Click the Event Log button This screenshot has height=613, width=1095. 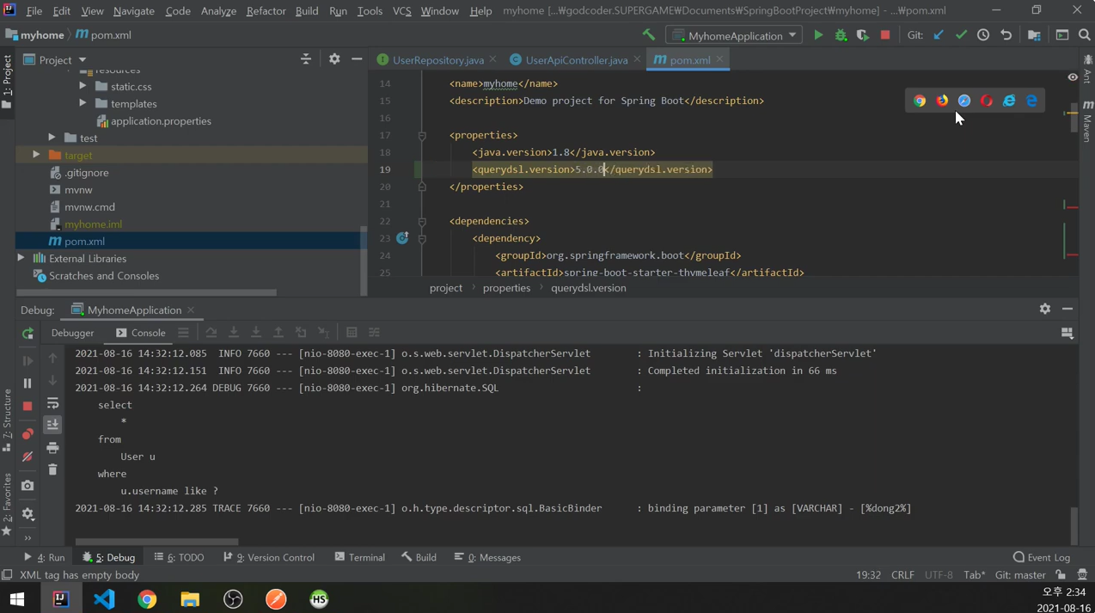[1041, 557]
